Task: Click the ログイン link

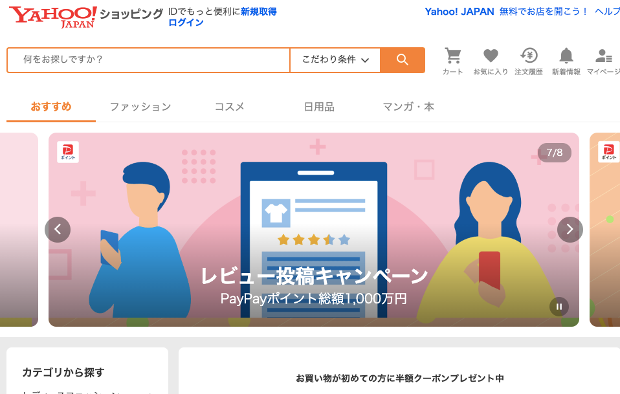Action: click(x=186, y=23)
